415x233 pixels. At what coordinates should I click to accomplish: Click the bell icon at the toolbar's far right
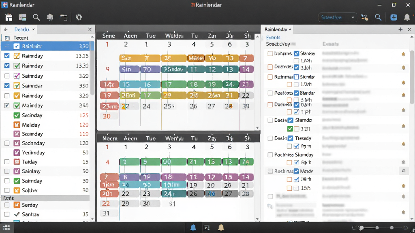(407, 17)
